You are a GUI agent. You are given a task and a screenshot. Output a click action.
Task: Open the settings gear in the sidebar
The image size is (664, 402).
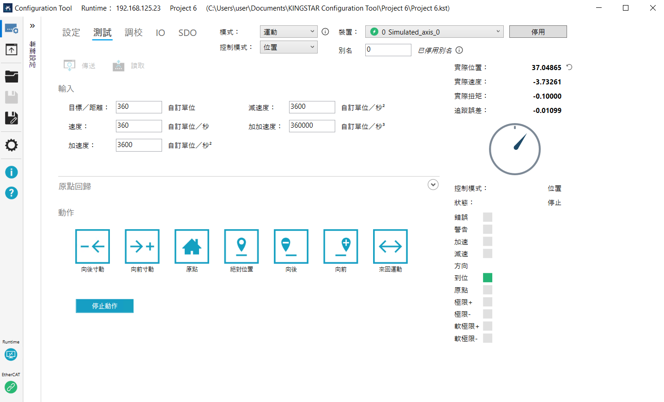pyautogui.click(x=11, y=145)
